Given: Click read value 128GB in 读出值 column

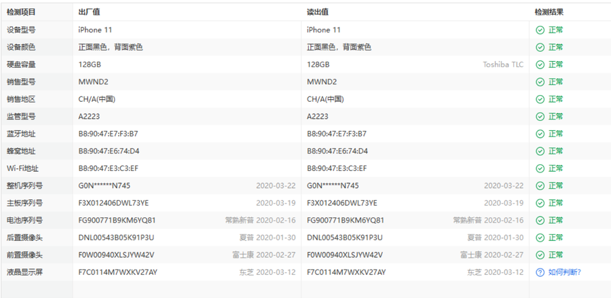Looking at the screenshot, I should coord(318,64).
